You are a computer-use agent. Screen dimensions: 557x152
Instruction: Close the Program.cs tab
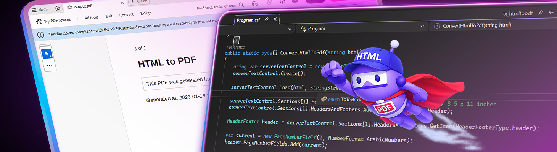click(275, 19)
